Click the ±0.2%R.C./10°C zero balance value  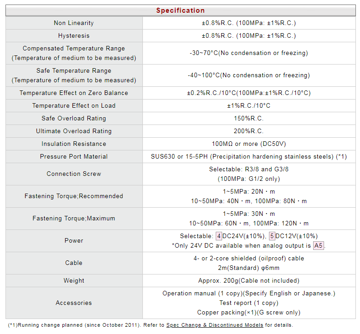pos(249,93)
